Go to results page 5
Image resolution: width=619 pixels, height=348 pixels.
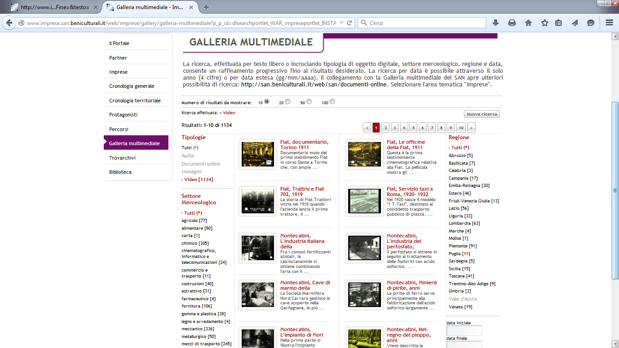[x=413, y=128]
